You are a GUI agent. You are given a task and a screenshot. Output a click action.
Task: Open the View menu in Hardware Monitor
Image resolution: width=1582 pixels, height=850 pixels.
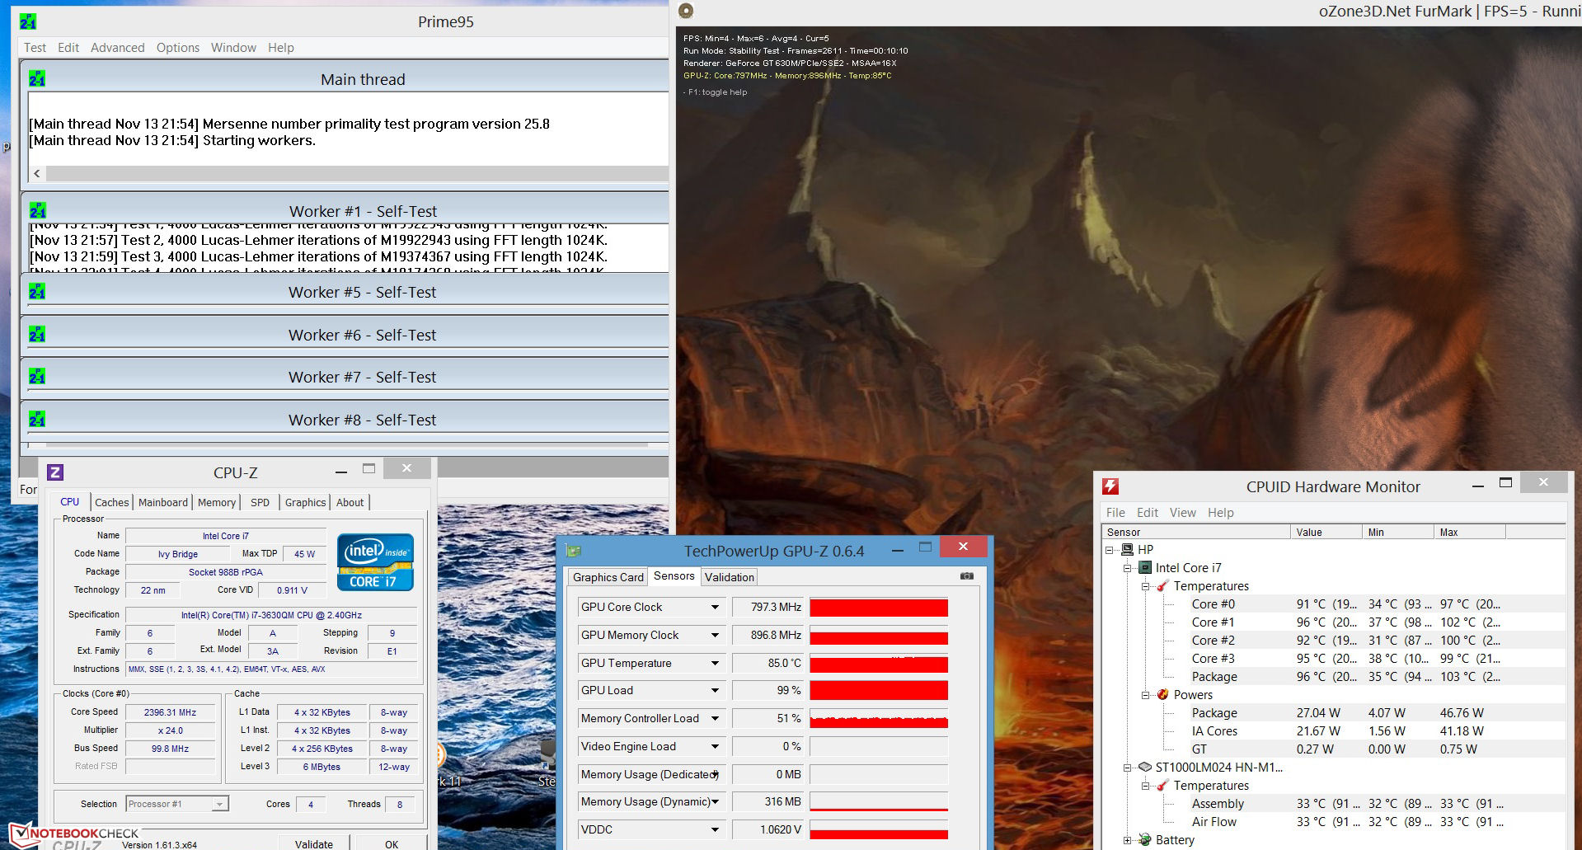(1182, 513)
